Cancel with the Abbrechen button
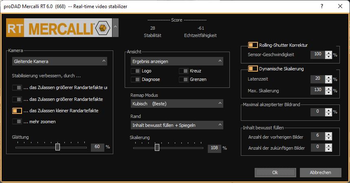Screen dimensions: 350x183 [x=320, y=172]
